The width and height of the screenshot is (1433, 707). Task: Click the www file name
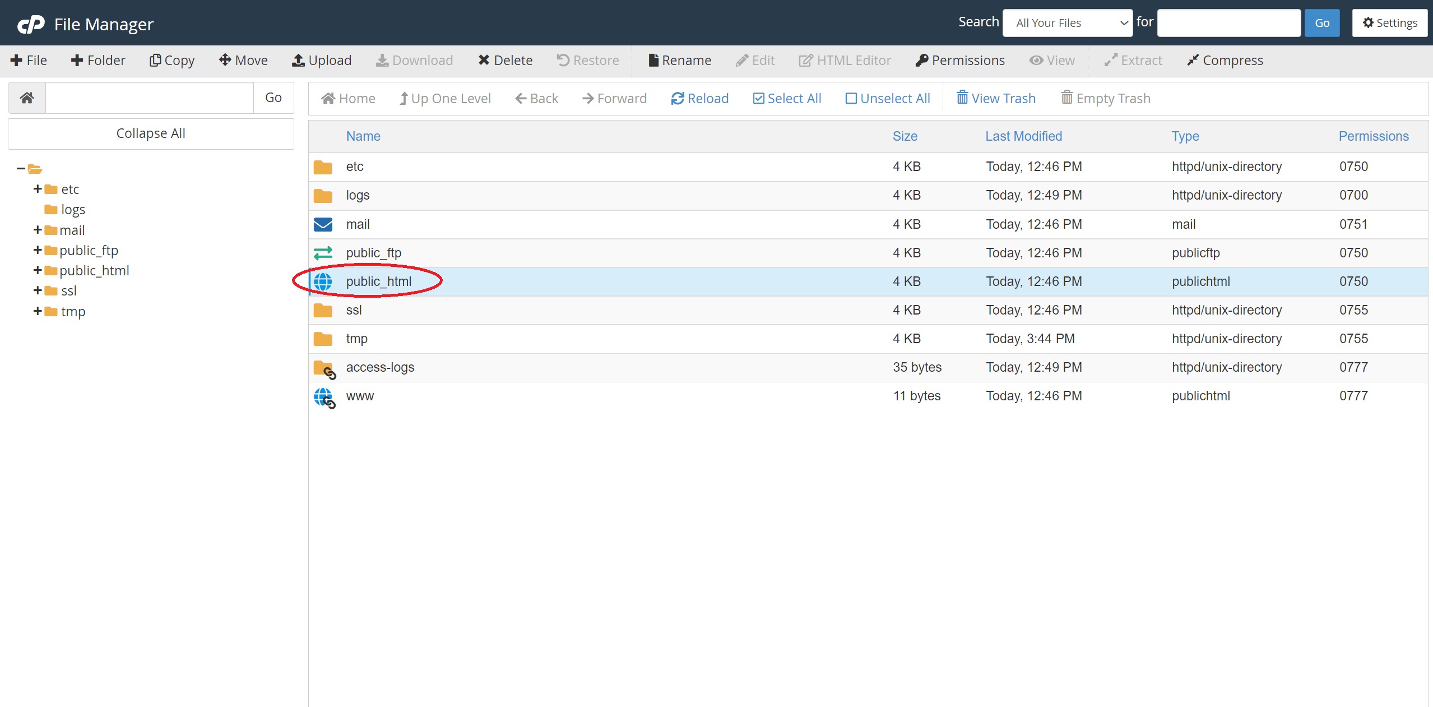pyautogui.click(x=360, y=396)
